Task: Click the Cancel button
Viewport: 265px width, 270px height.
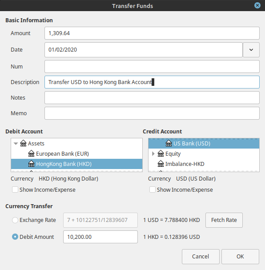Action: pos(201,256)
